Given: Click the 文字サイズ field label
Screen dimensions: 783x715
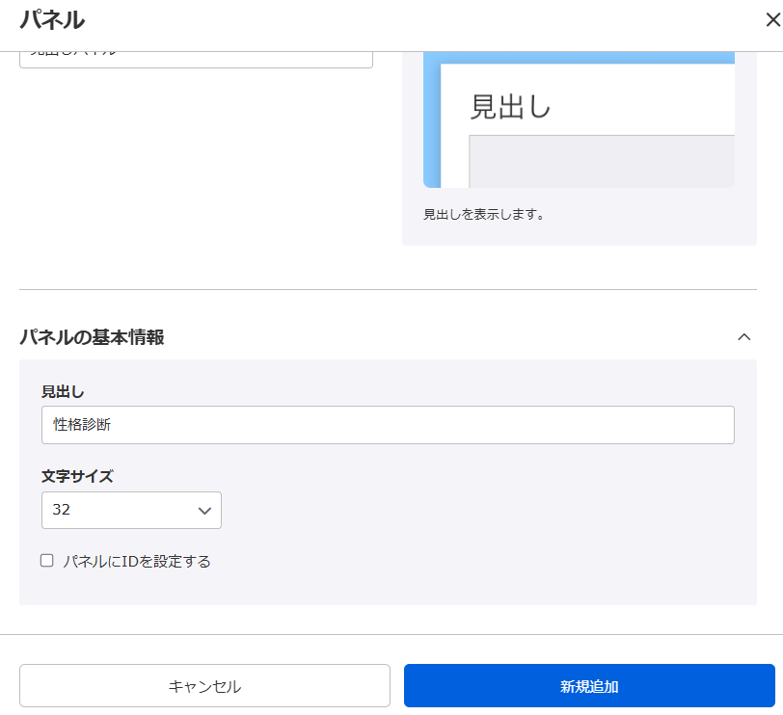Looking at the screenshot, I should point(77,476).
